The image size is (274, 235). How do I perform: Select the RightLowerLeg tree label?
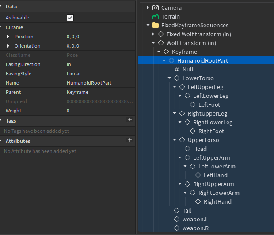pyautogui.click(x=213, y=123)
